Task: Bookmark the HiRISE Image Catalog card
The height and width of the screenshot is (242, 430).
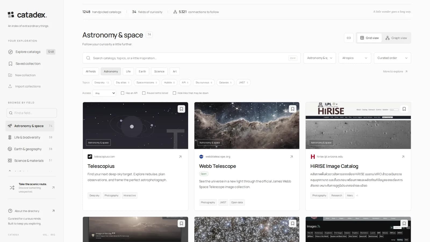Action: [x=404, y=109]
